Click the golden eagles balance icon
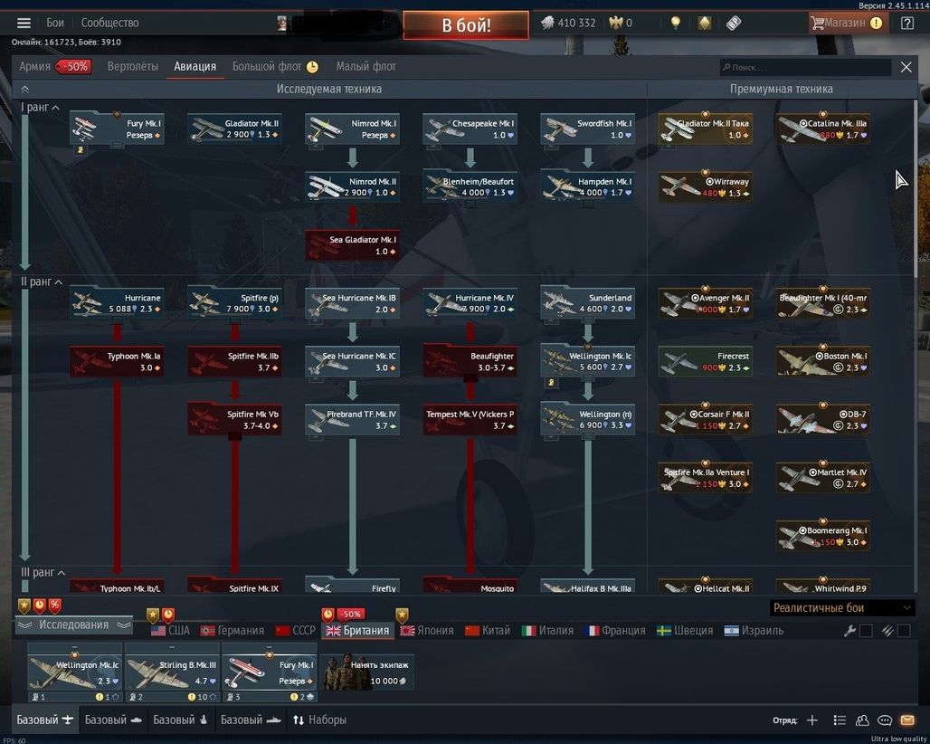The height and width of the screenshot is (744, 930). point(616,24)
